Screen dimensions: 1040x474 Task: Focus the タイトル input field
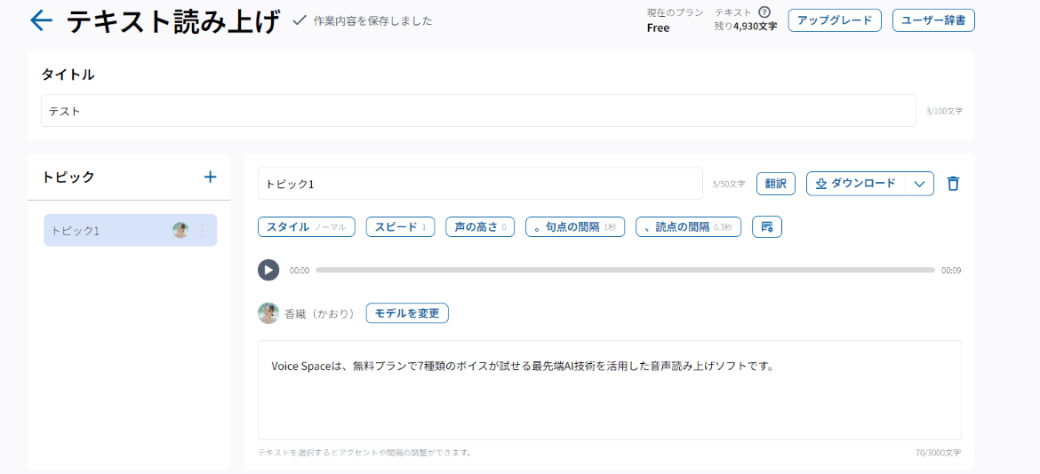479,111
